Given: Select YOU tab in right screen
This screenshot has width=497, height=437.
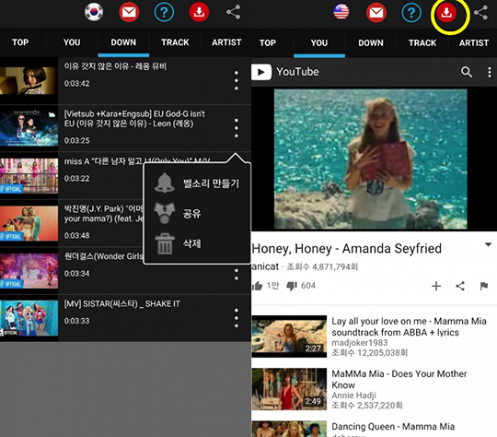Looking at the screenshot, I should pos(319,43).
